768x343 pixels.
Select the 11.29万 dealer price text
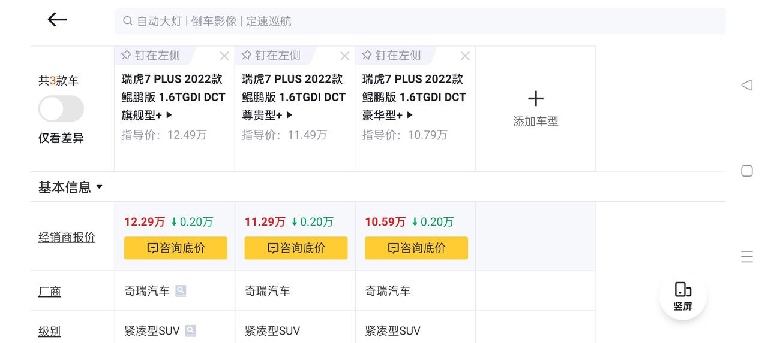click(x=265, y=222)
